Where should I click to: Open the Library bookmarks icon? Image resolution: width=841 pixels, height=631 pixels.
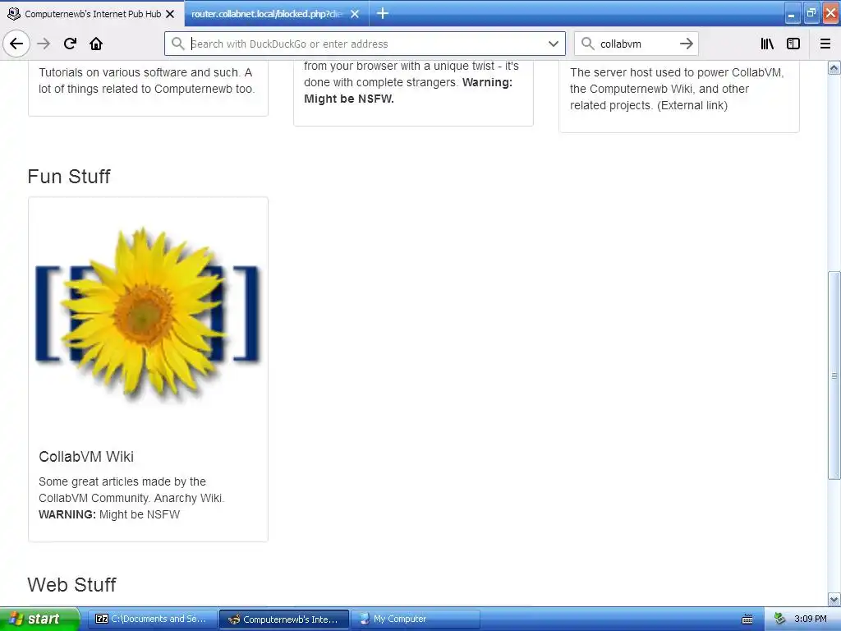point(767,44)
